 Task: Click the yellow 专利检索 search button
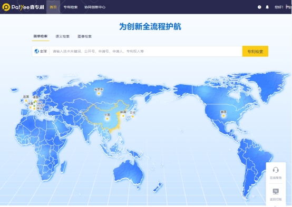pos(255,51)
